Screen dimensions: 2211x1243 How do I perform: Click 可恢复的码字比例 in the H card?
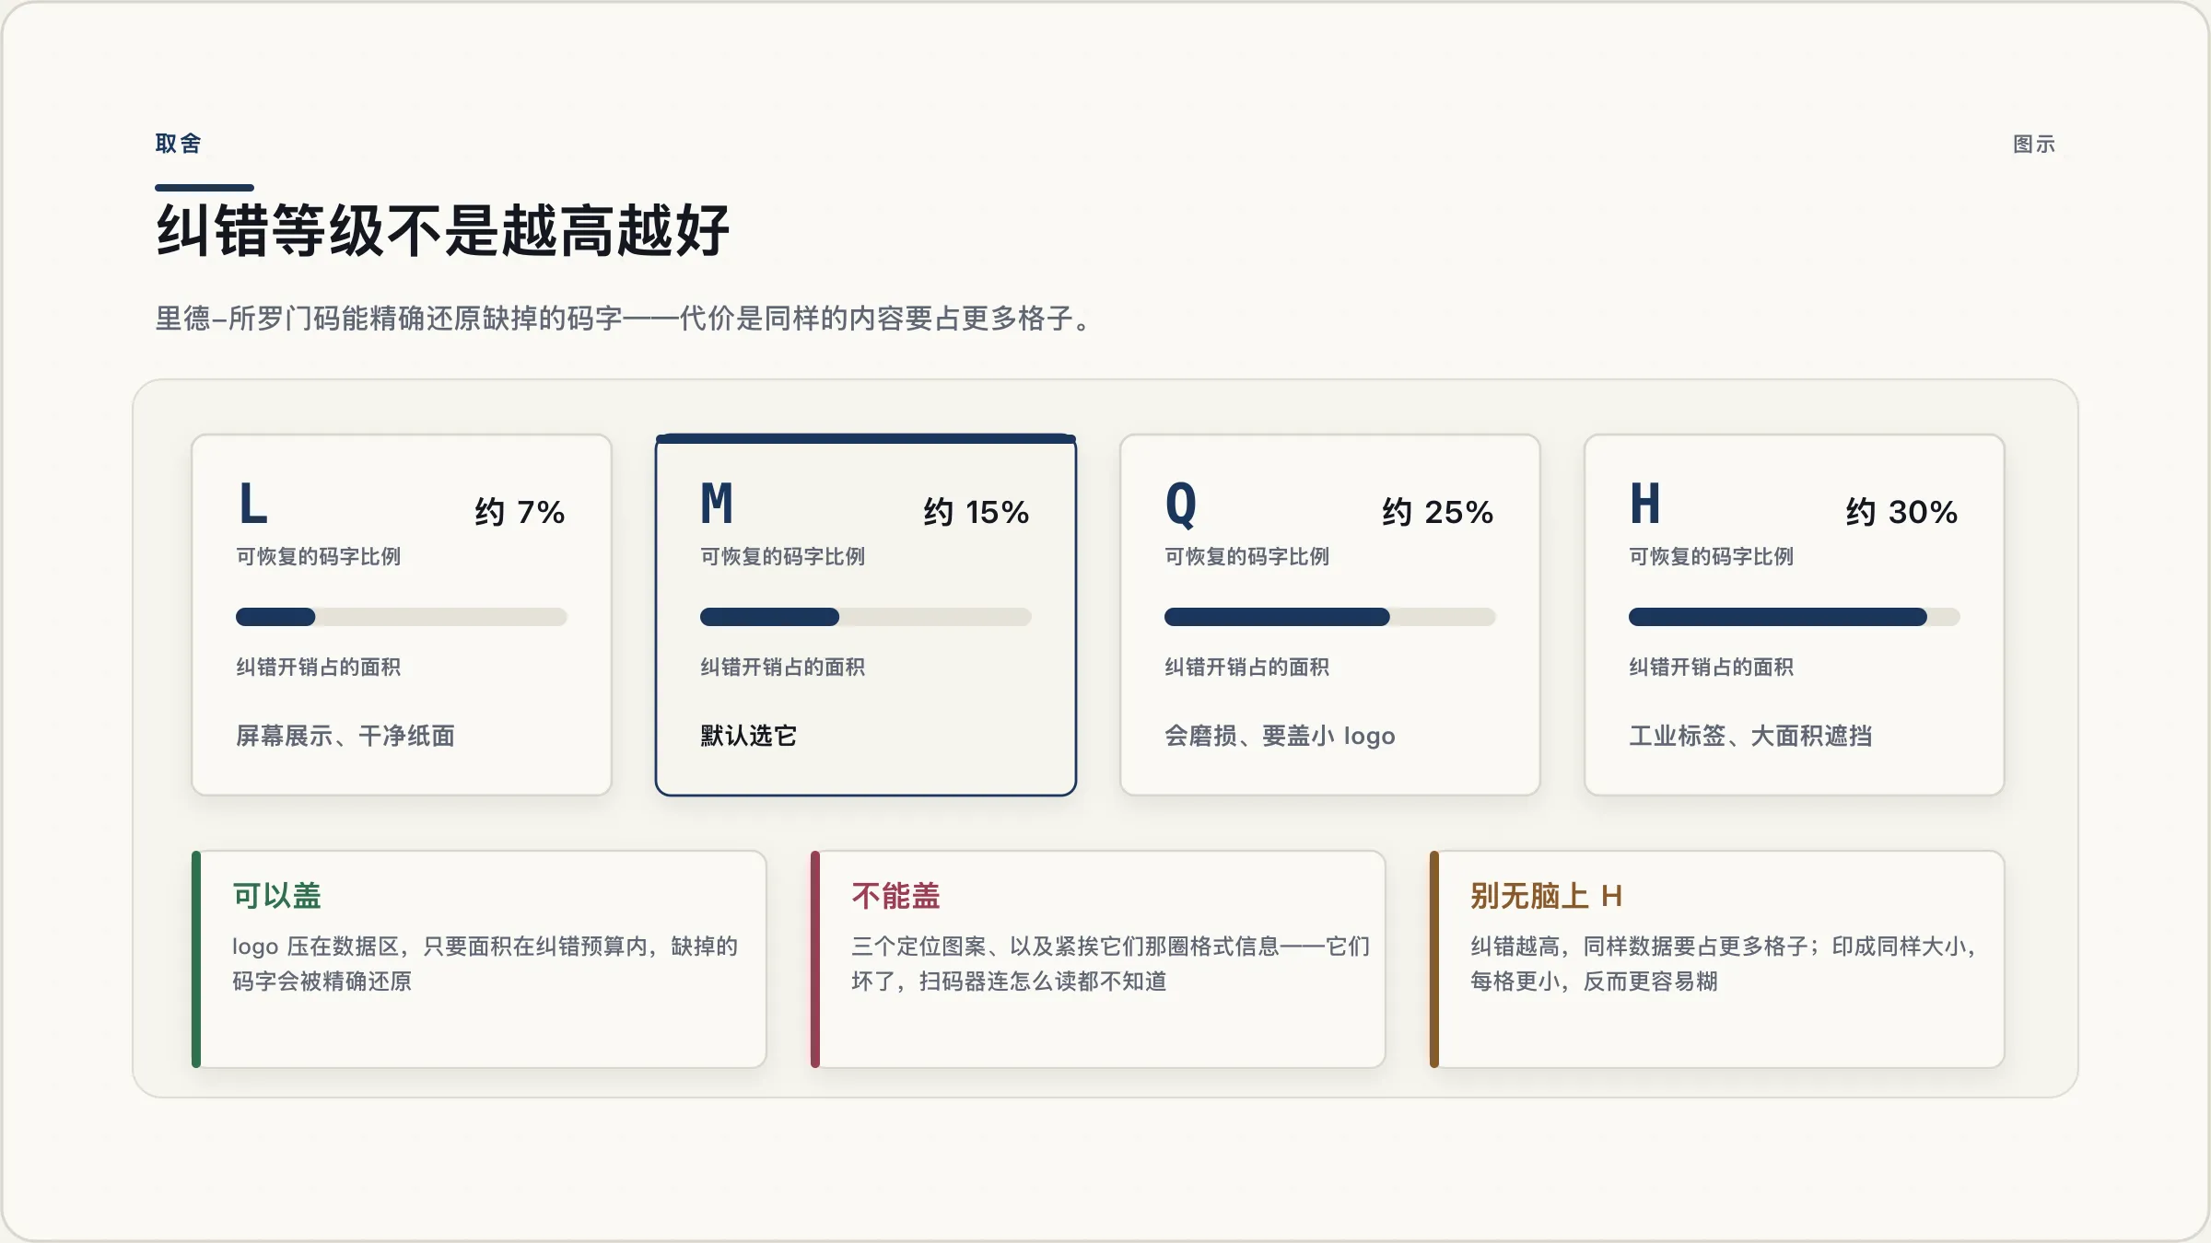click(x=1712, y=556)
